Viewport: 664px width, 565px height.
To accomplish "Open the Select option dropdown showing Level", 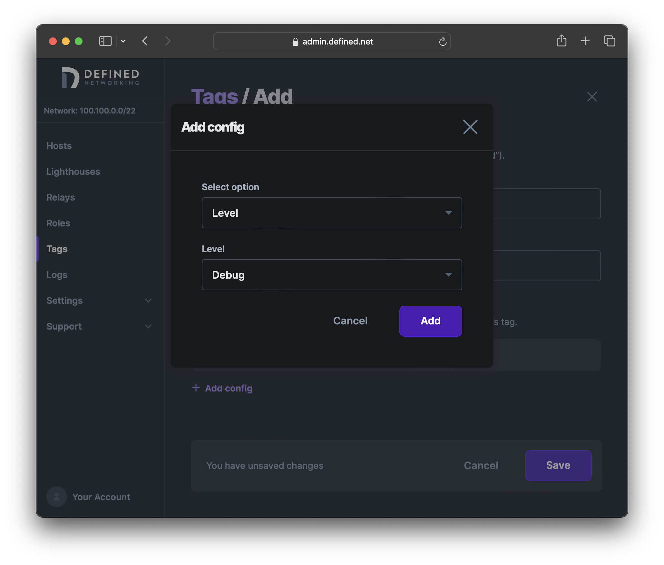I will (332, 213).
